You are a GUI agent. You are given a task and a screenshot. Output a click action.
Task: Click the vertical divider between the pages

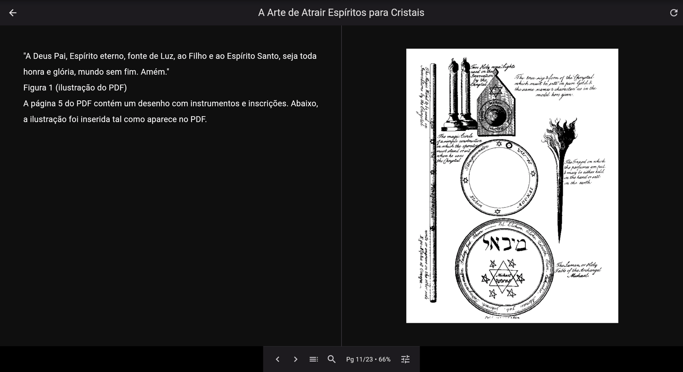(341, 185)
